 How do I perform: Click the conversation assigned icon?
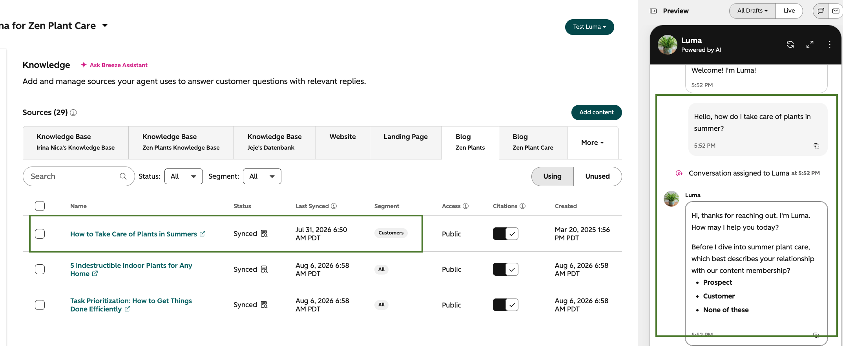pos(679,173)
